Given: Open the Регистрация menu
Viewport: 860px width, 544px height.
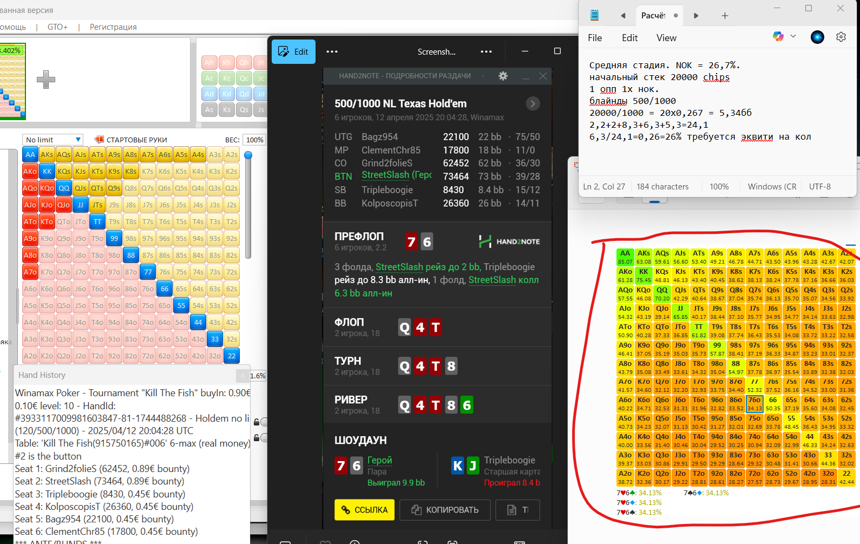Looking at the screenshot, I should pyautogui.click(x=113, y=27).
